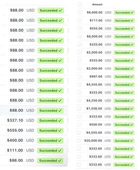Open the $4,250.00 payment amount
The width and height of the screenshot is (140, 170).
click(x=94, y=101)
